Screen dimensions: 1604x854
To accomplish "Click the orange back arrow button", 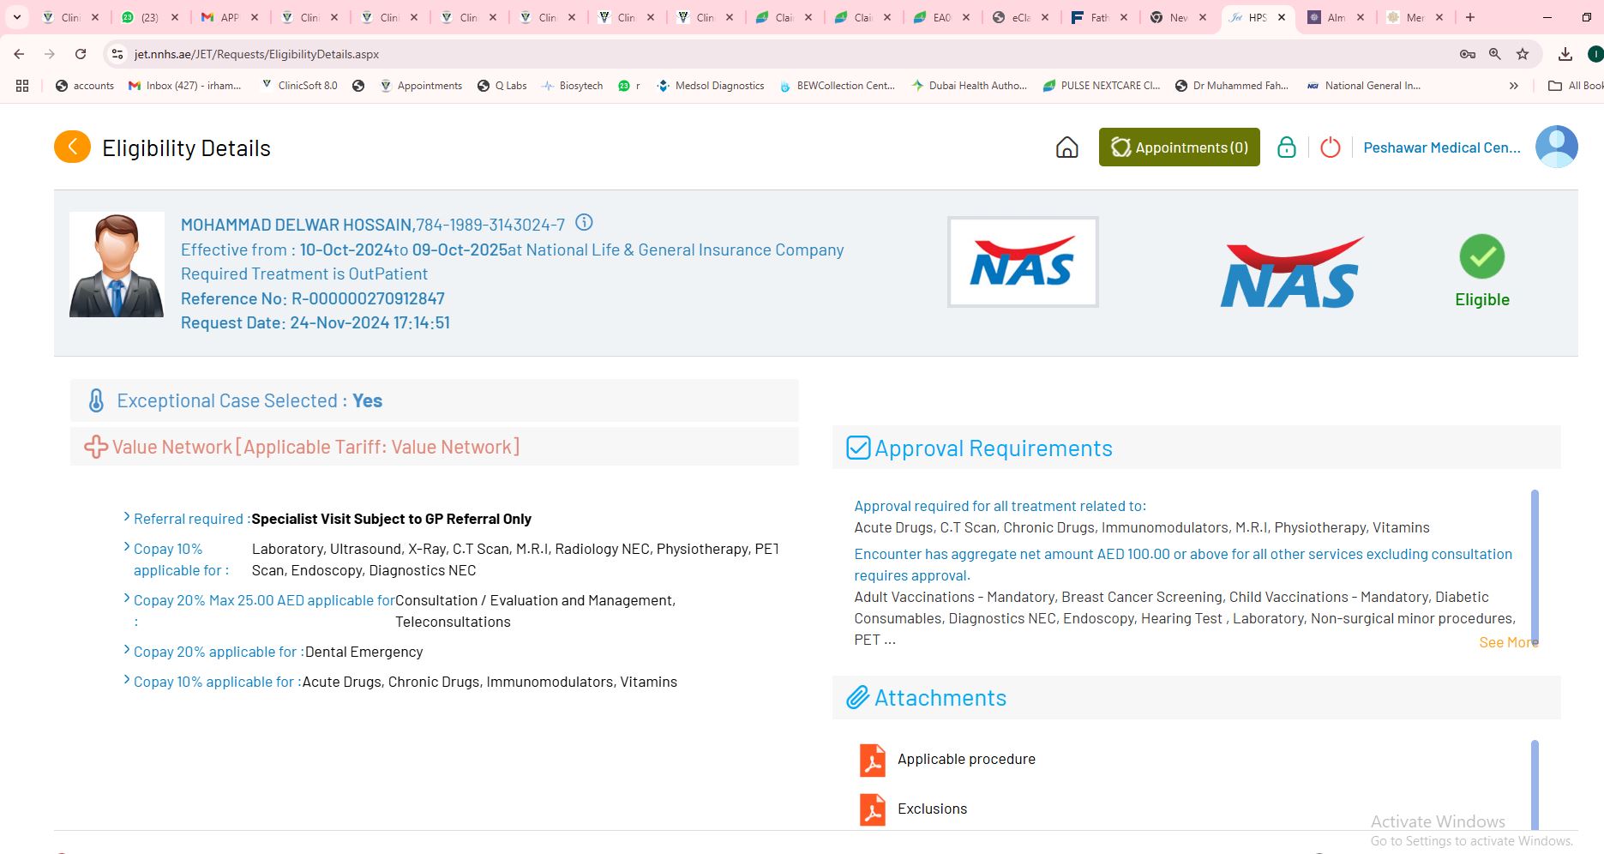I will tap(72, 147).
